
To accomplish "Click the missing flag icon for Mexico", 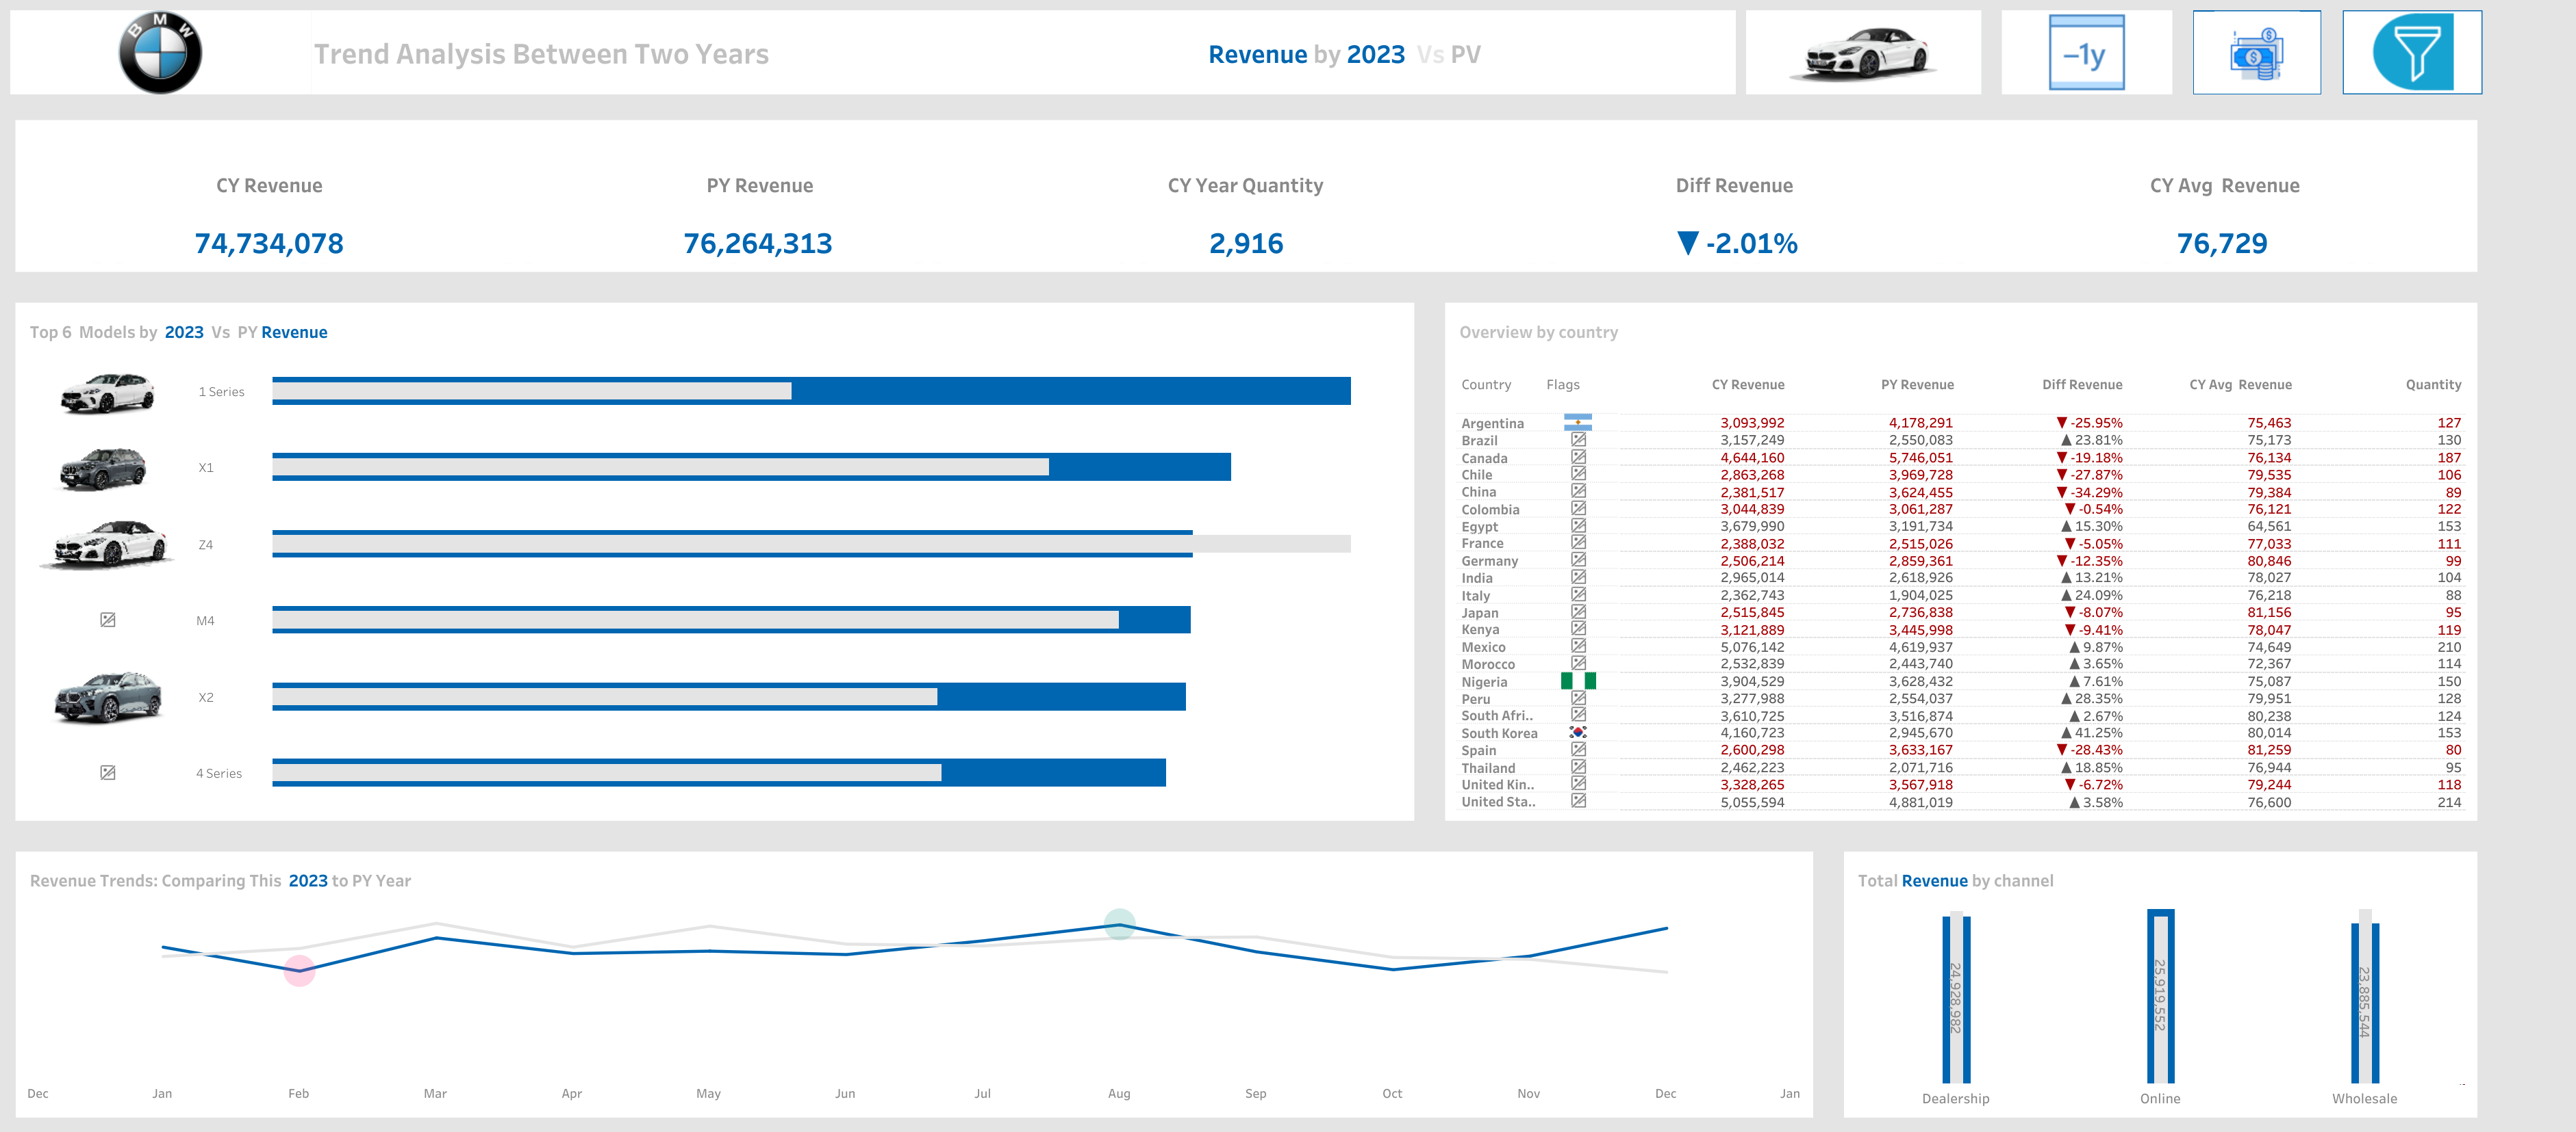I will 1578,646.
